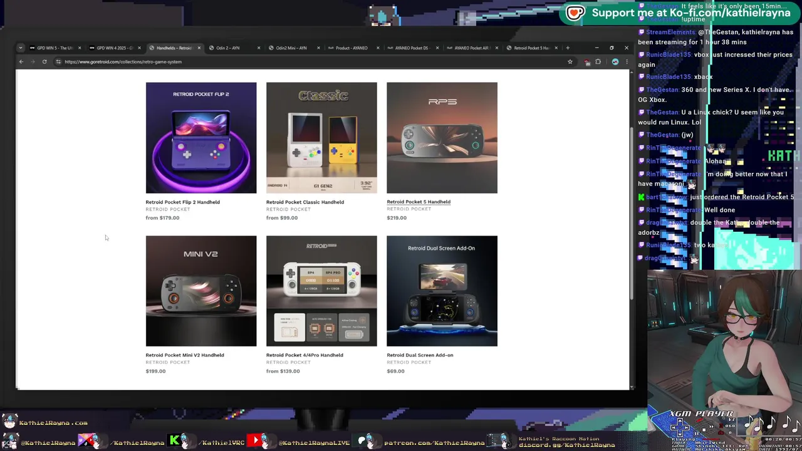802x451 pixels.
Task: Open the Retroid Pocket Flip 2 product image
Action: click(201, 138)
